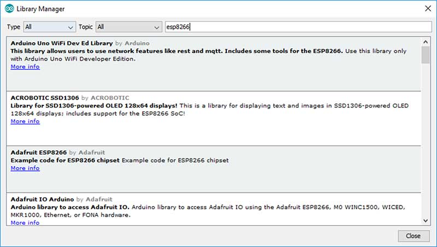Viewport: 437px width, 247px height.
Task: Click the Type dropdown arrow chevron
Action: [x=71, y=27]
